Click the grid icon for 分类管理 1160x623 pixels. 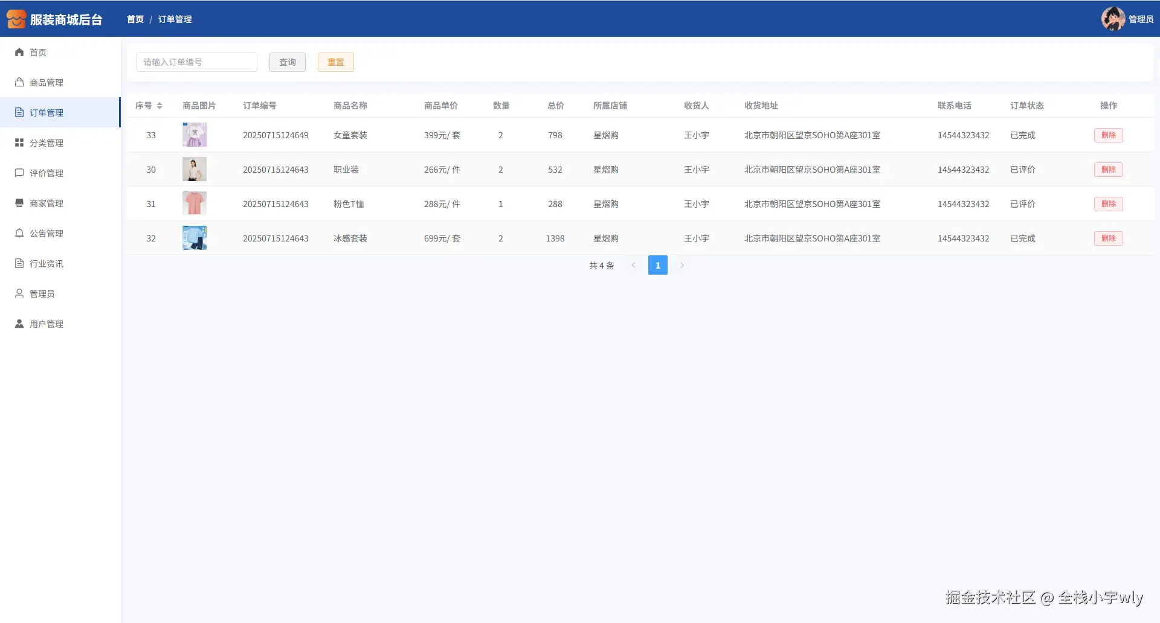[19, 142]
